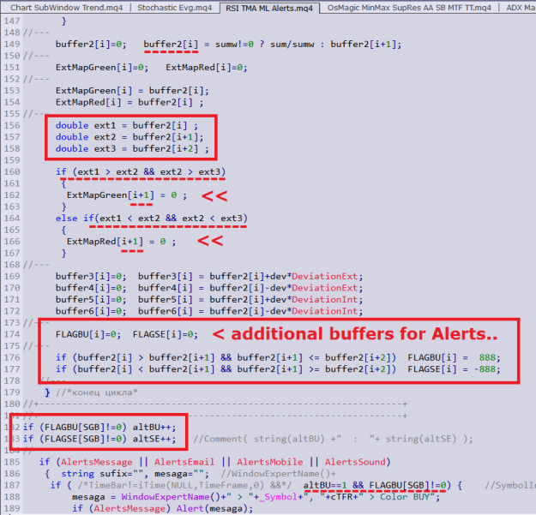Click line number 156 in gutter
536x515 pixels.
(x=12, y=125)
